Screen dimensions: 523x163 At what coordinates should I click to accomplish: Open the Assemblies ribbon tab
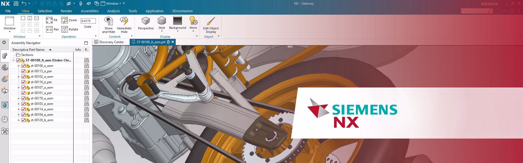(90, 11)
